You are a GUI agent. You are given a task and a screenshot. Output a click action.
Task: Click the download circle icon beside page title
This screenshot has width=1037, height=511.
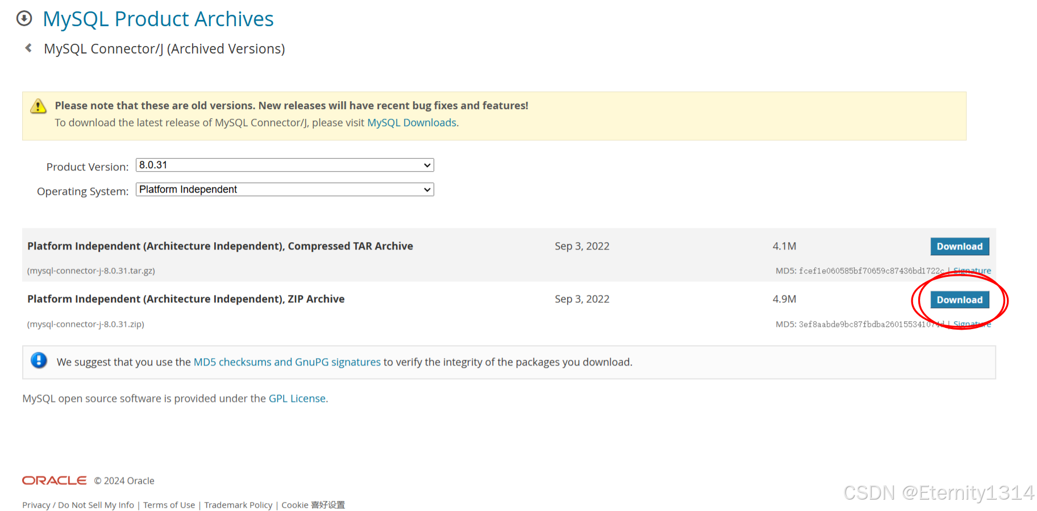pos(24,19)
